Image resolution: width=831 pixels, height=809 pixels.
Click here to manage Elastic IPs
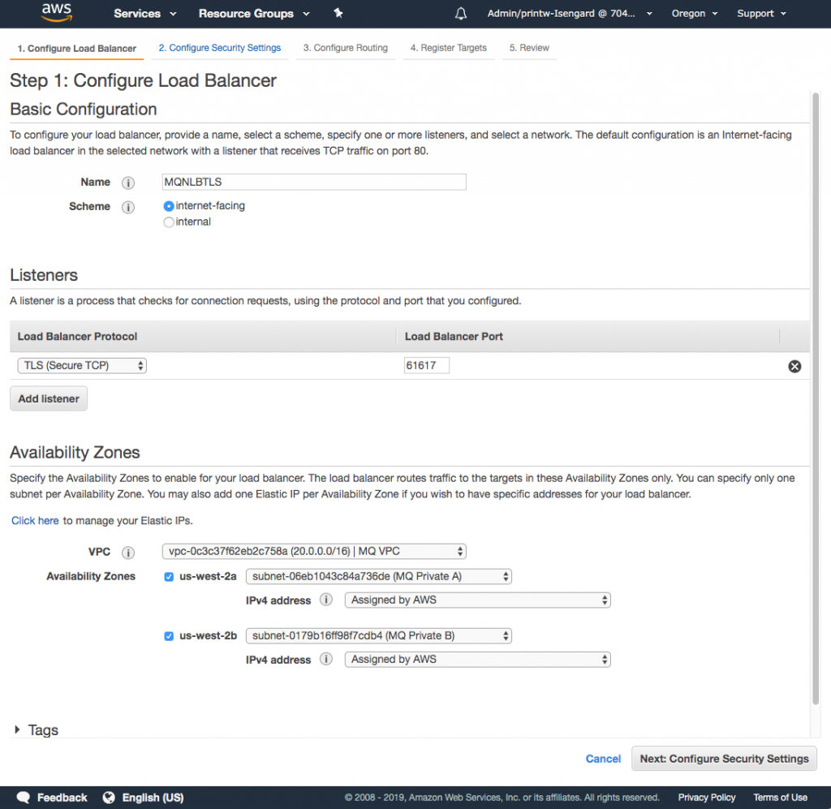35,520
